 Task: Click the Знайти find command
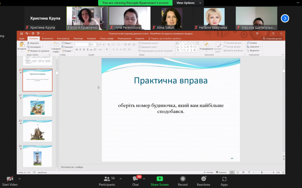[x=252, y=43]
